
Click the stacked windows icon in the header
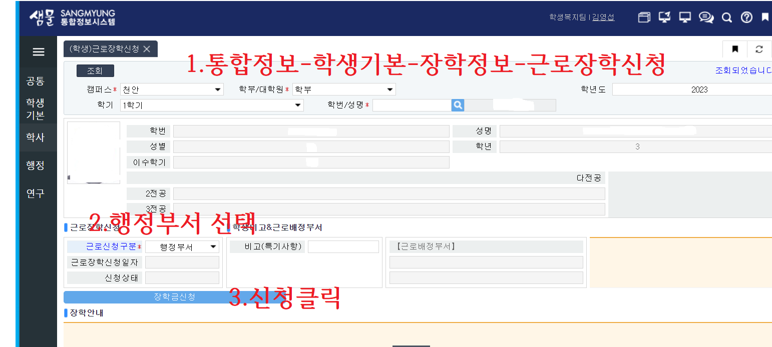[x=644, y=17]
